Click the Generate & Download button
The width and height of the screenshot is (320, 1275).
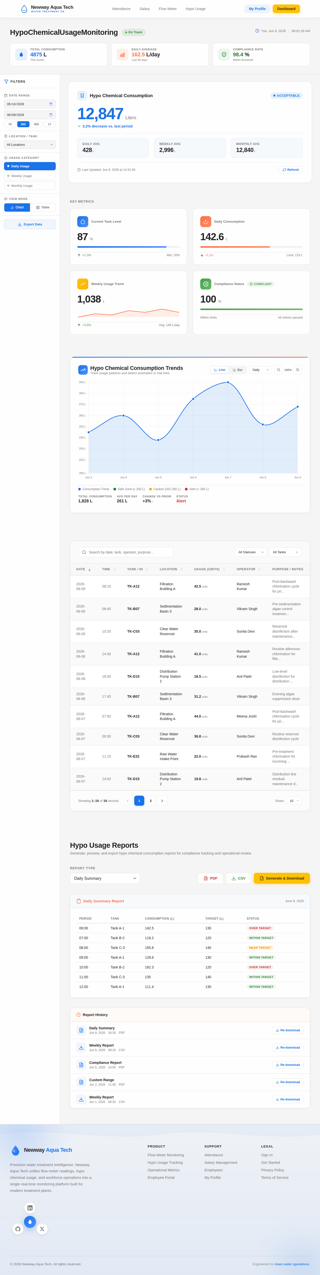pos(281,879)
